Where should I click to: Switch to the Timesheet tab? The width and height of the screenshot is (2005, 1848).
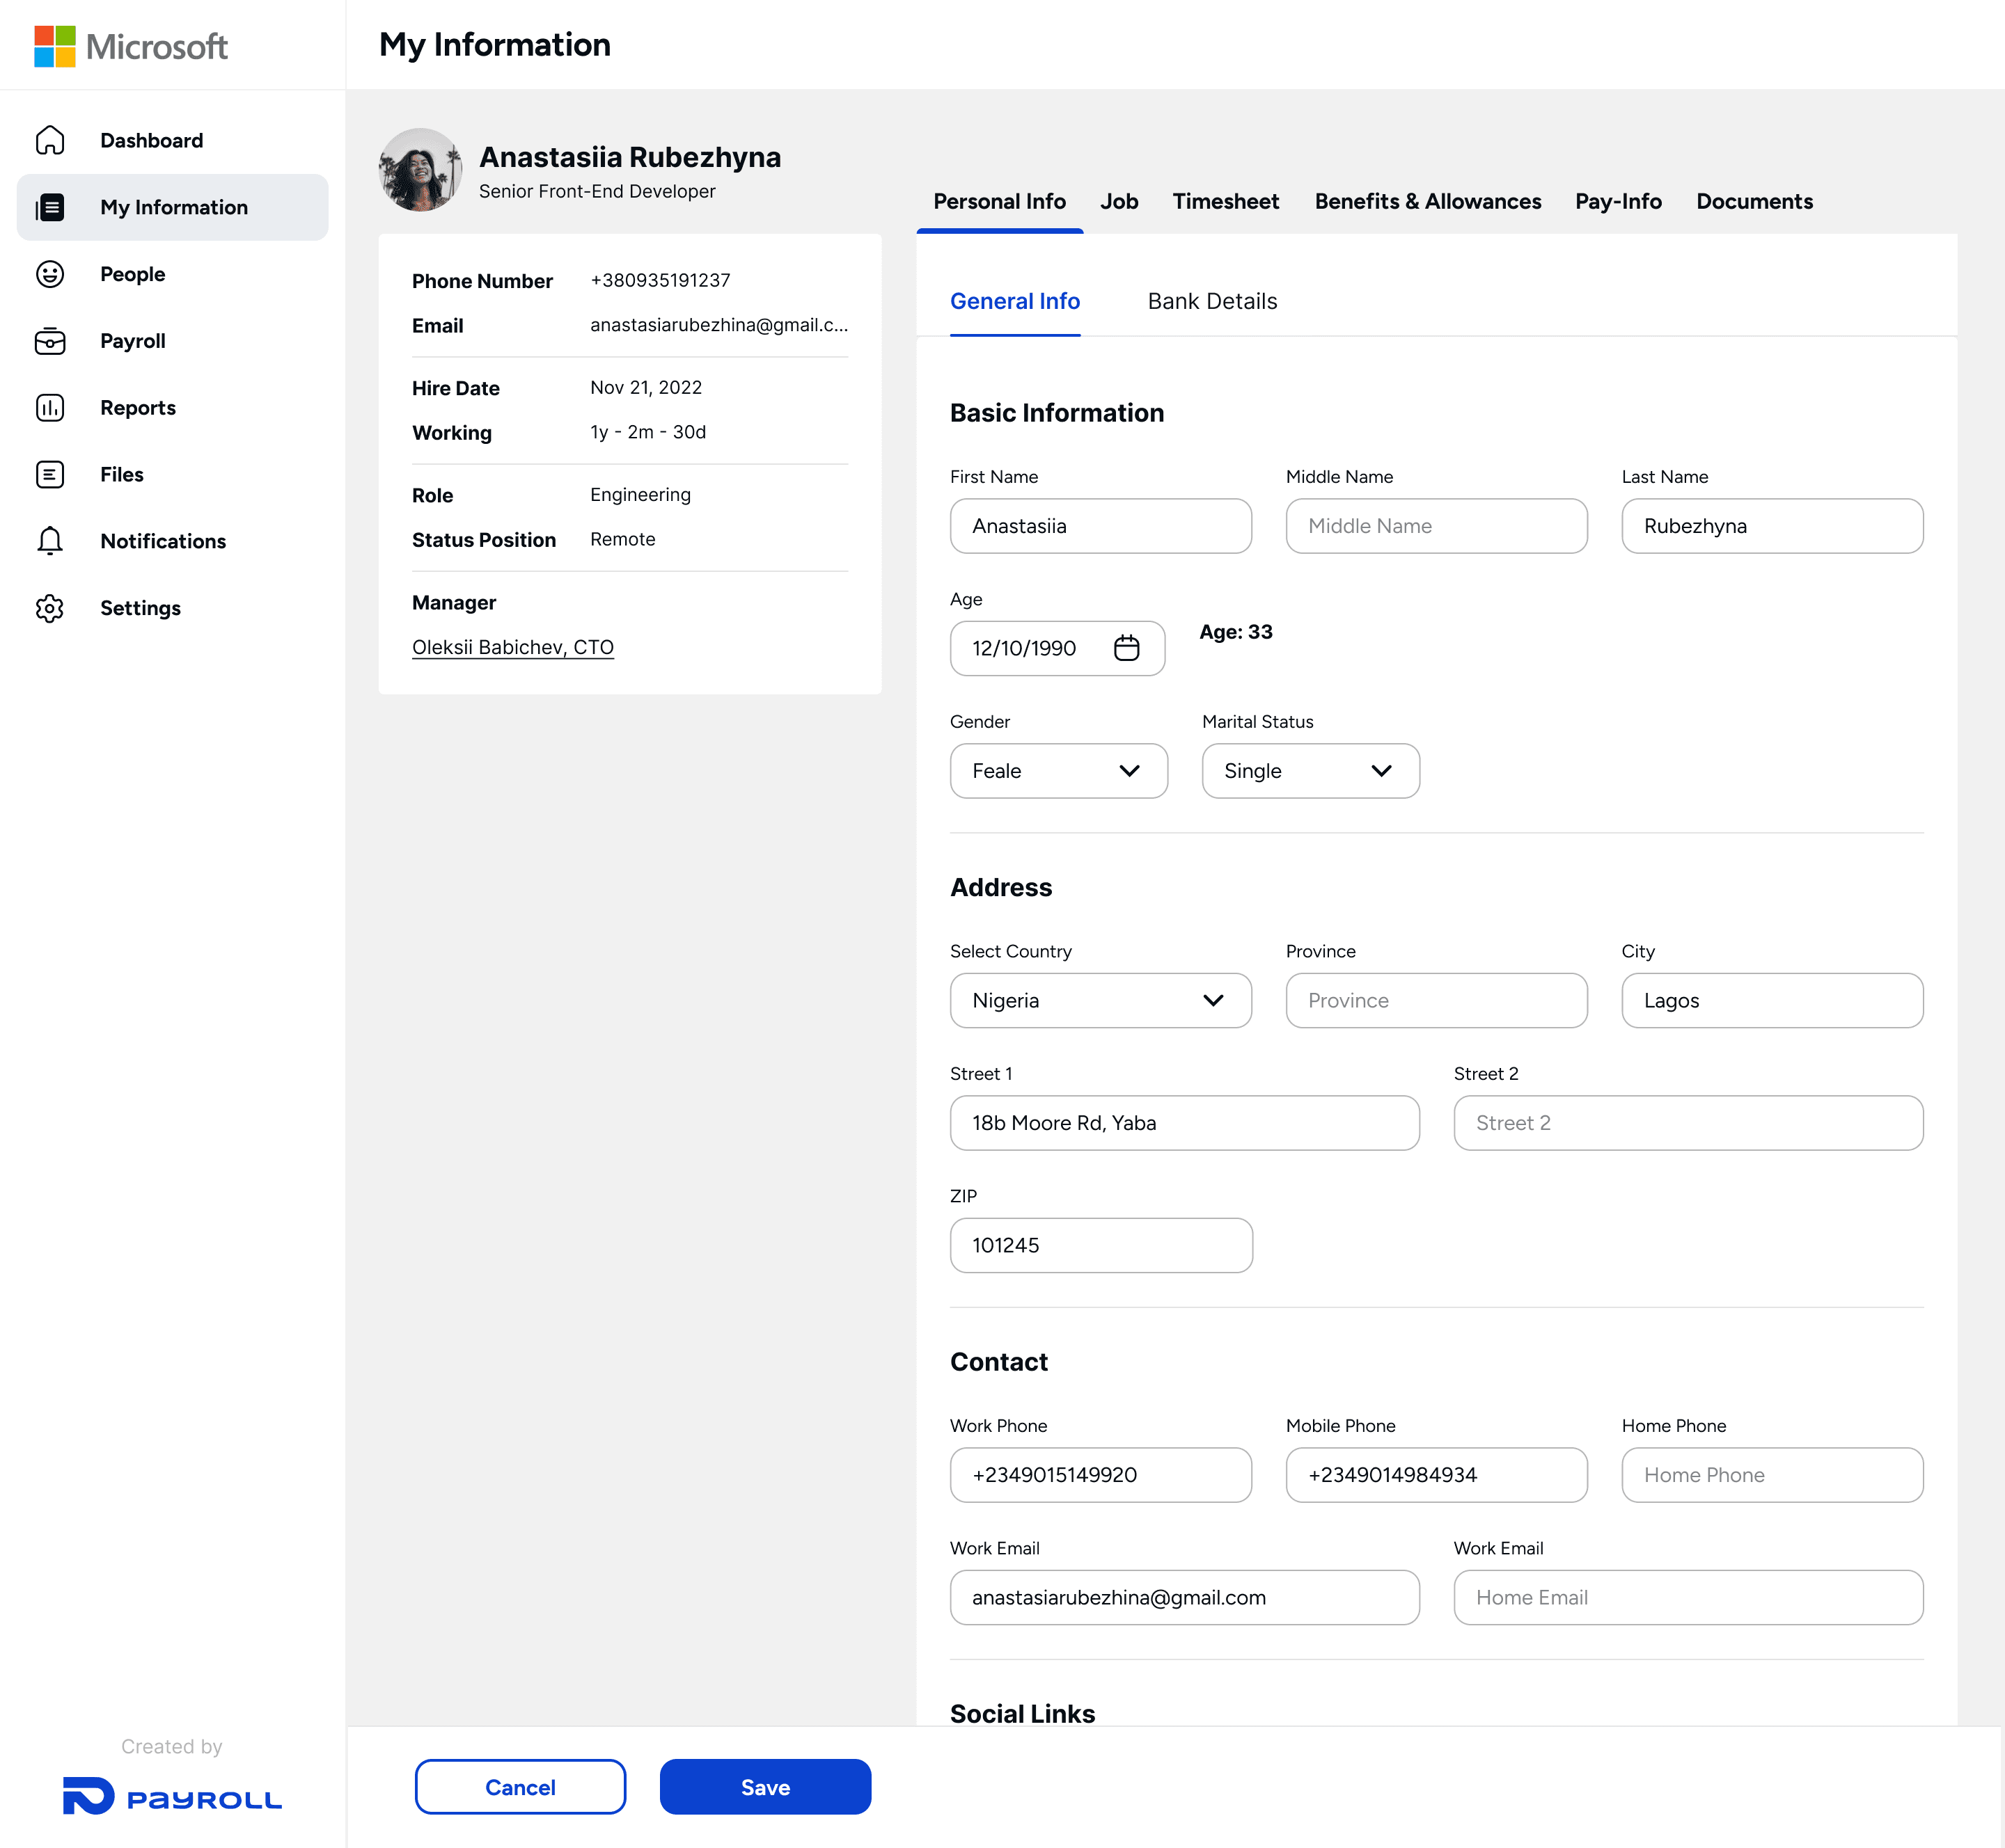[x=1225, y=201]
